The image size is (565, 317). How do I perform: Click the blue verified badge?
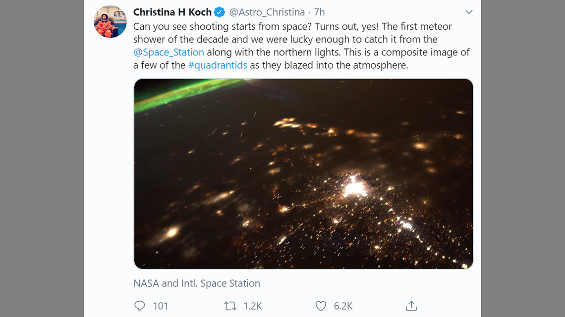(220, 12)
